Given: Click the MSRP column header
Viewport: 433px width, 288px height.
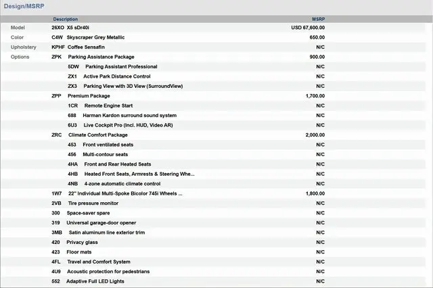Looking at the screenshot, I should tap(318, 19).
